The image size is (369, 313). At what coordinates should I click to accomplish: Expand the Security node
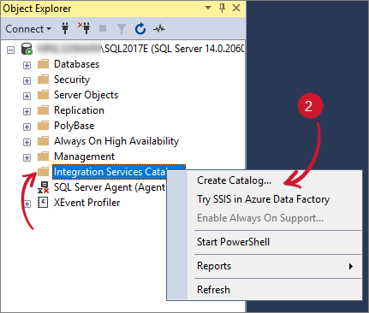coord(27,80)
